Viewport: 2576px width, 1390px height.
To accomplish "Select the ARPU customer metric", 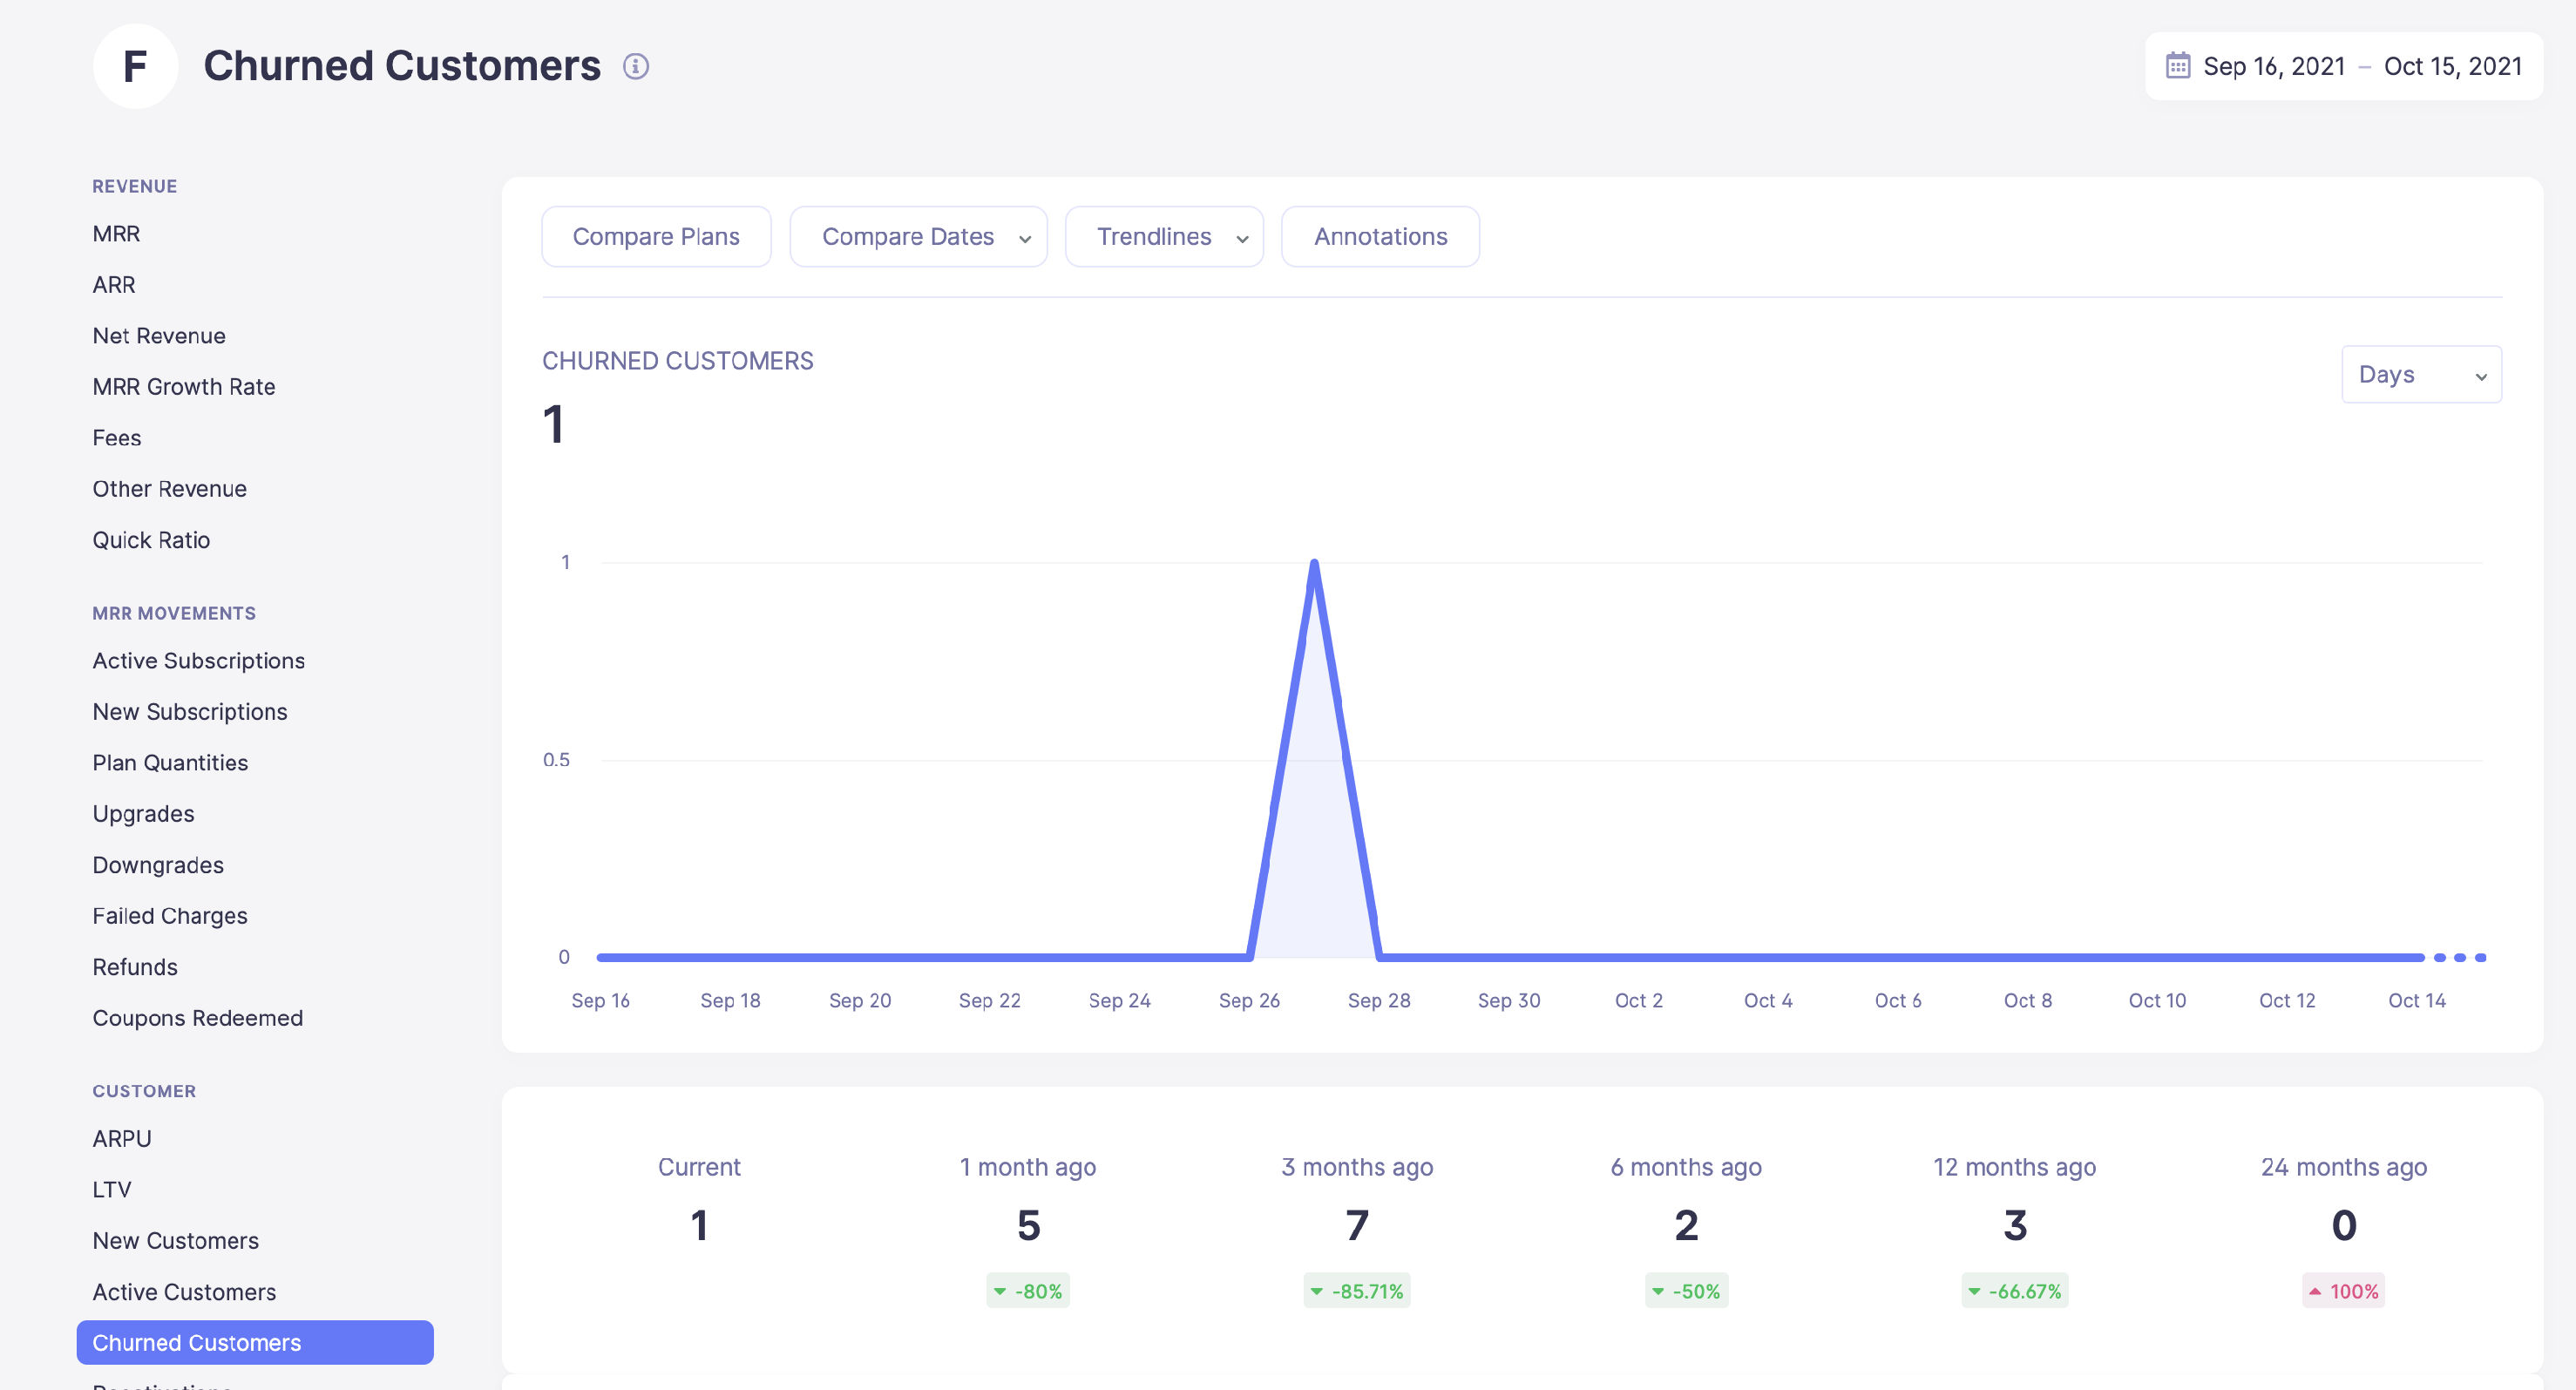I will coord(122,1138).
